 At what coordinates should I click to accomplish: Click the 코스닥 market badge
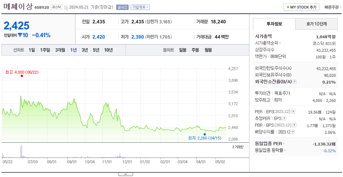tap(57, 7)
